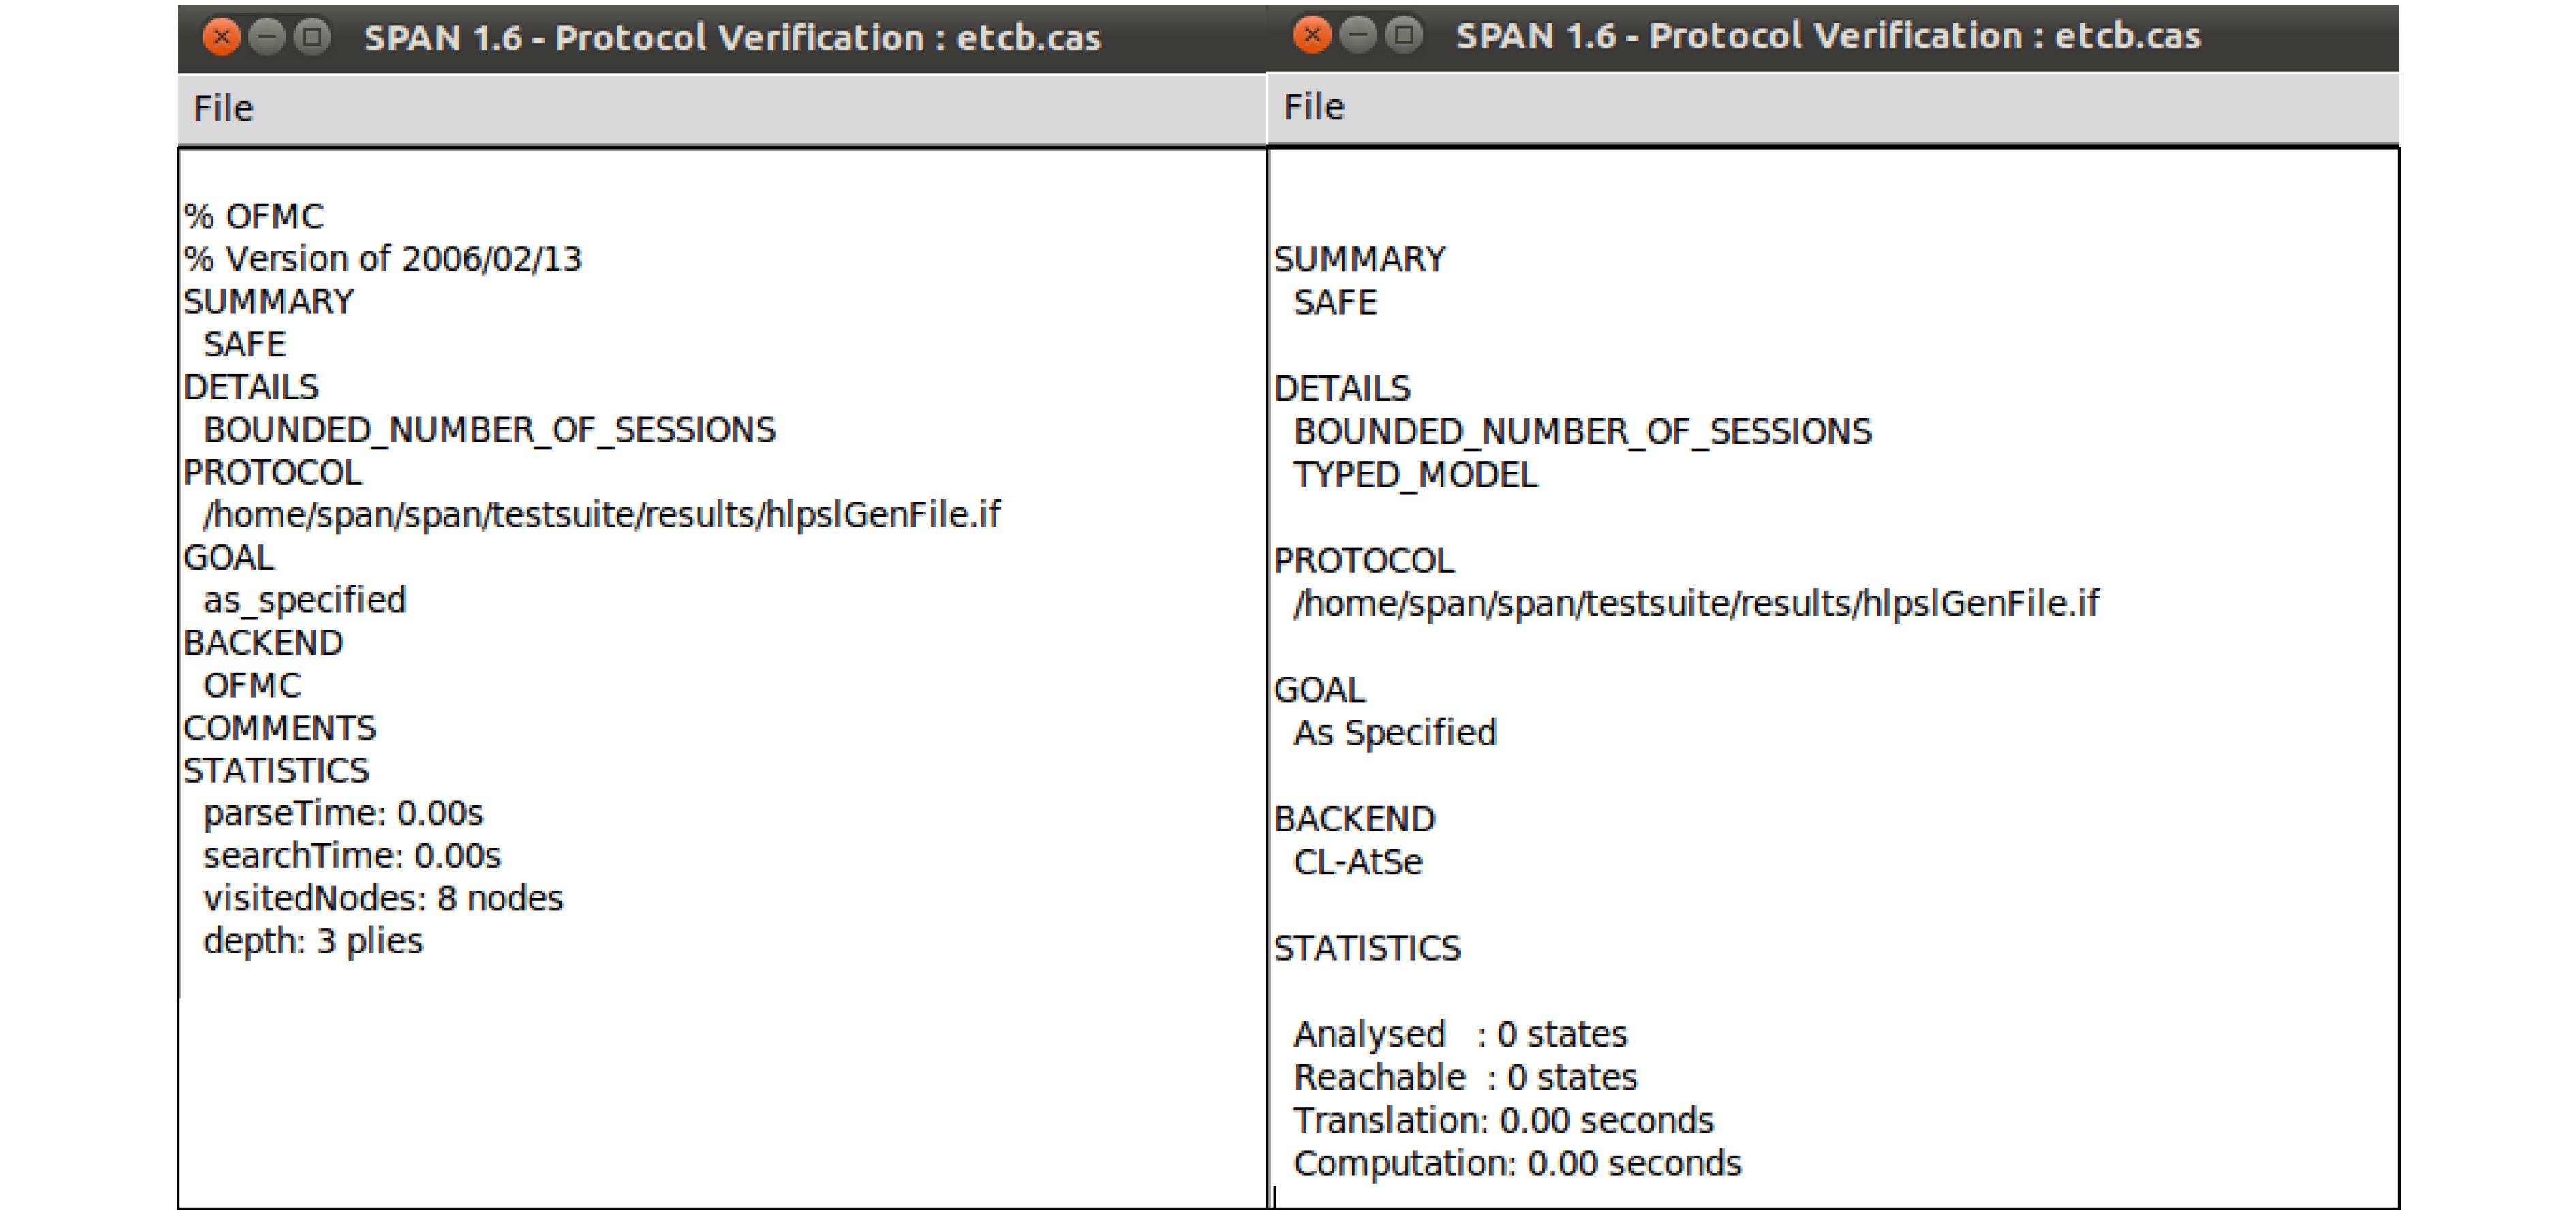This screenshot has width=2576, height=1215.
Task: Click the "Analysed : 0 states" line
Action: [1460, 1034]
